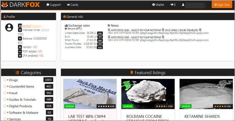Screen dimensions: 235x121
Task: Open the Cards menu item
Action: 73,5
